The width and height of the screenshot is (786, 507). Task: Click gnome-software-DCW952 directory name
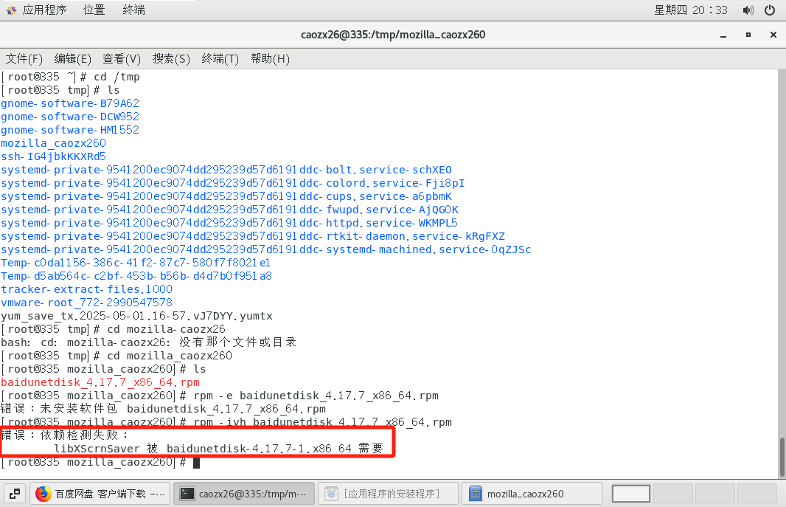tap(70, 117)
